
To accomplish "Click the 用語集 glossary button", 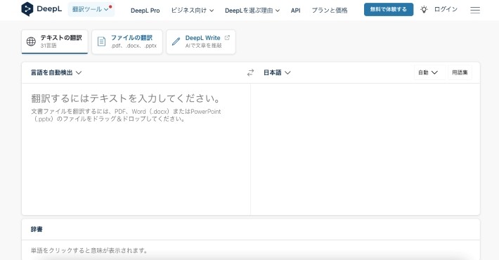I will coord(460,72).
